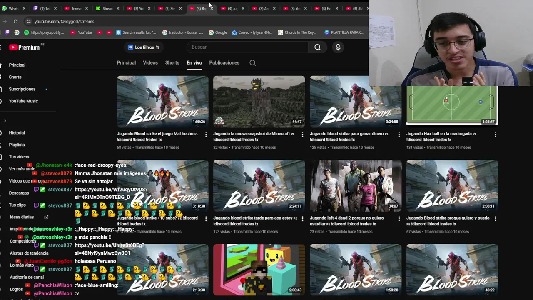The height and width of the screenshot is (300, 533).
Task: Open the Left 4 Dead 2 stream thumbnail
Action: tap(356, 186)
